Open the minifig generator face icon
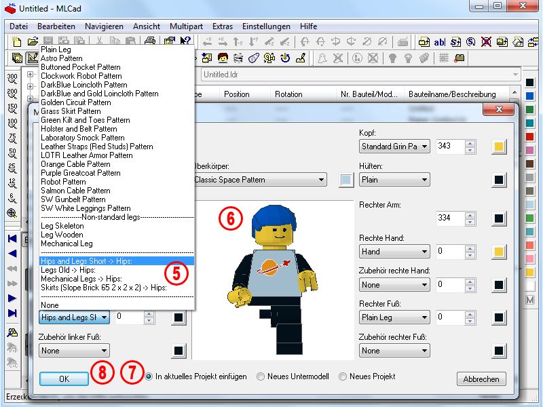This screenshot has height=407, width=543. pos(223,58)
